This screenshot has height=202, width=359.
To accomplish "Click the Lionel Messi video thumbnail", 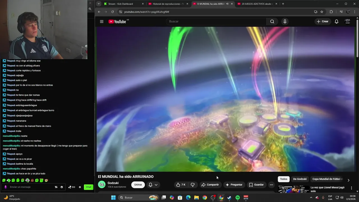I will 293,189.
